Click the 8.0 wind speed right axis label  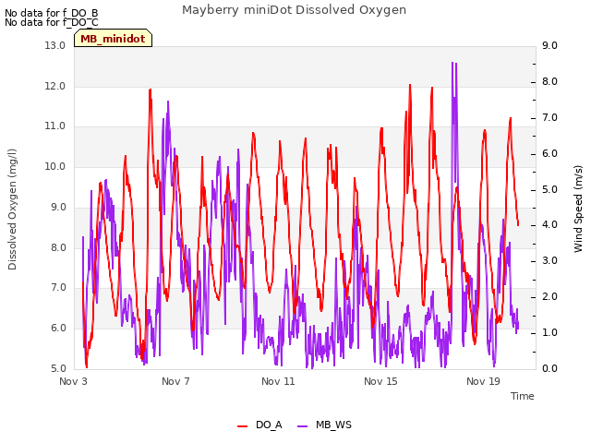click(550, 82)
